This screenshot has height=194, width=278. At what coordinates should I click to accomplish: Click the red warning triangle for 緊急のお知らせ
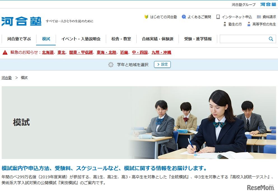coord(4,52)
